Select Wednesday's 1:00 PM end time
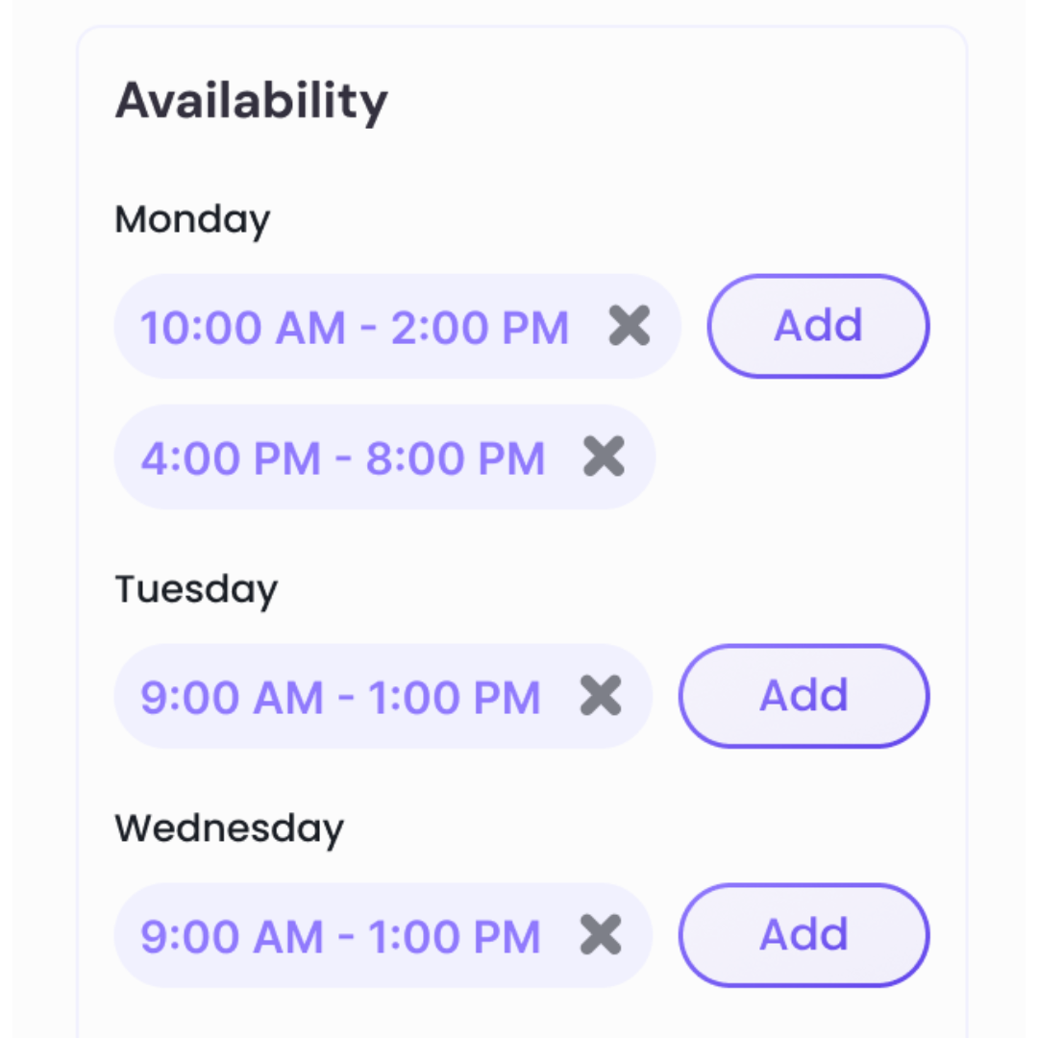The image size is (1038, 1038). [x=452, y=937]
